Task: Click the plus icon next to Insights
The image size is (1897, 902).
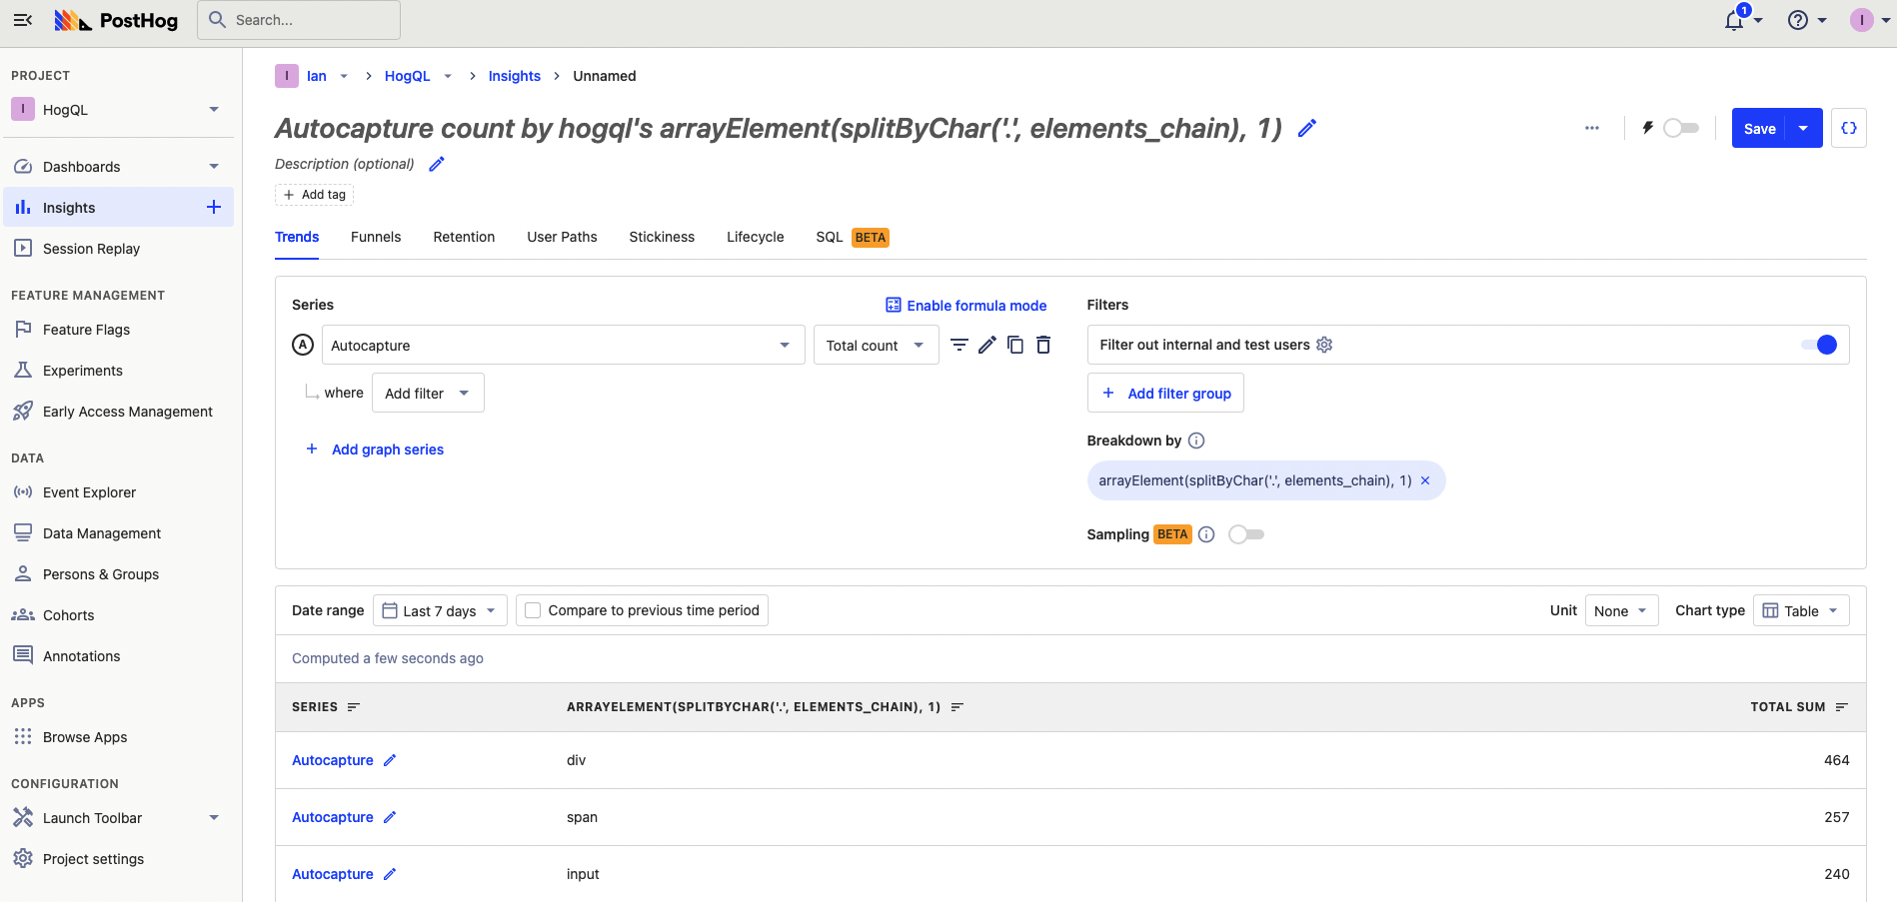Action: tap(214, 207)
